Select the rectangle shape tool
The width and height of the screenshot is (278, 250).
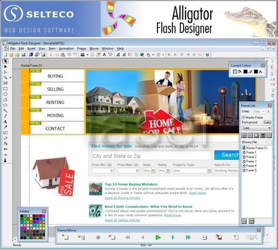click(x=6, y=88)
